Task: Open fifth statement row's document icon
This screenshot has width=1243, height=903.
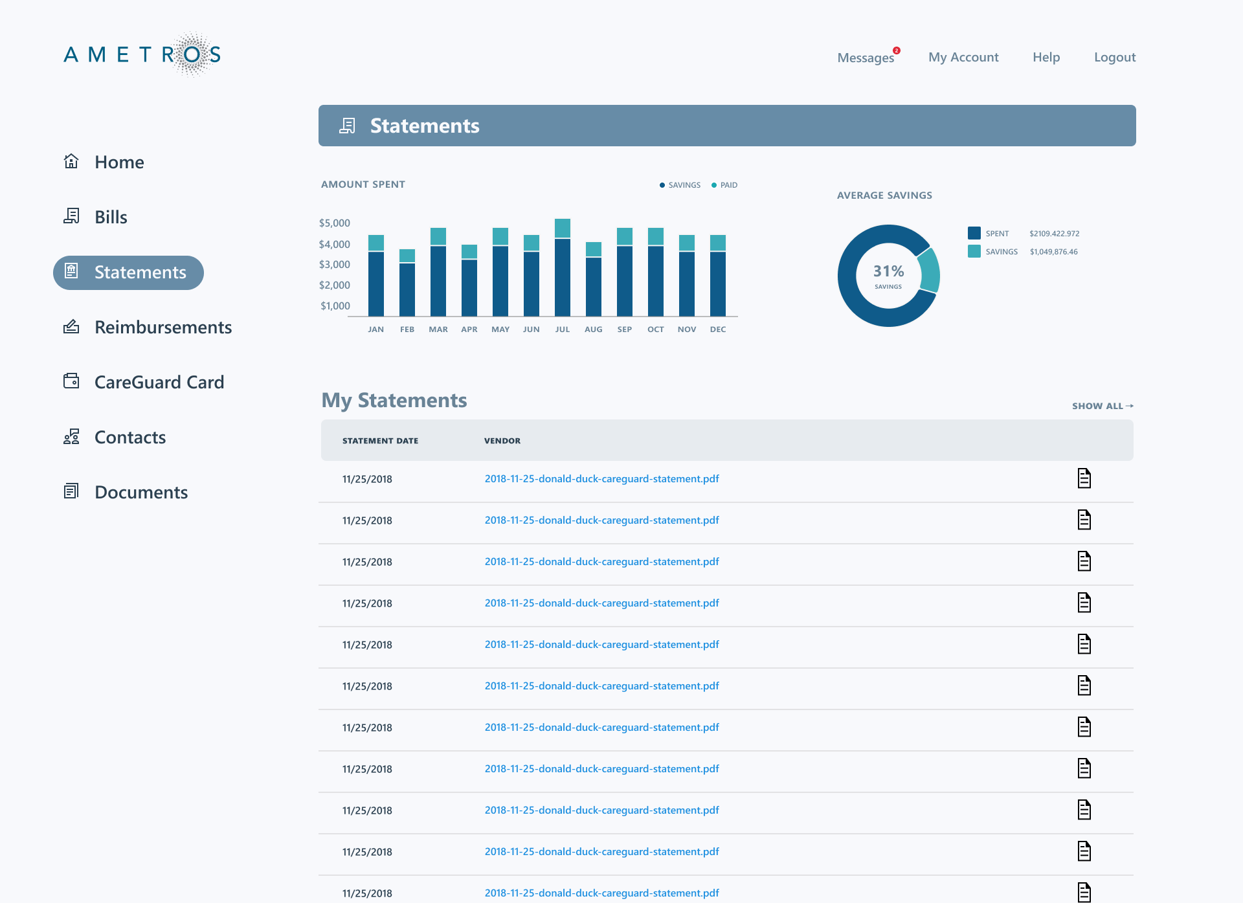Action: click(1084, 644)
